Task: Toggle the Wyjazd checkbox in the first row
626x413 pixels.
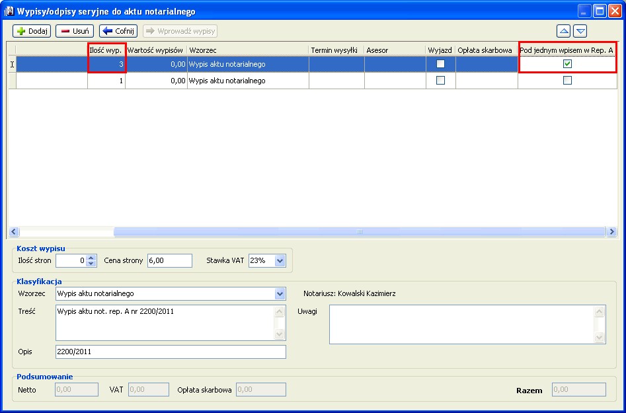Action: 440,64
